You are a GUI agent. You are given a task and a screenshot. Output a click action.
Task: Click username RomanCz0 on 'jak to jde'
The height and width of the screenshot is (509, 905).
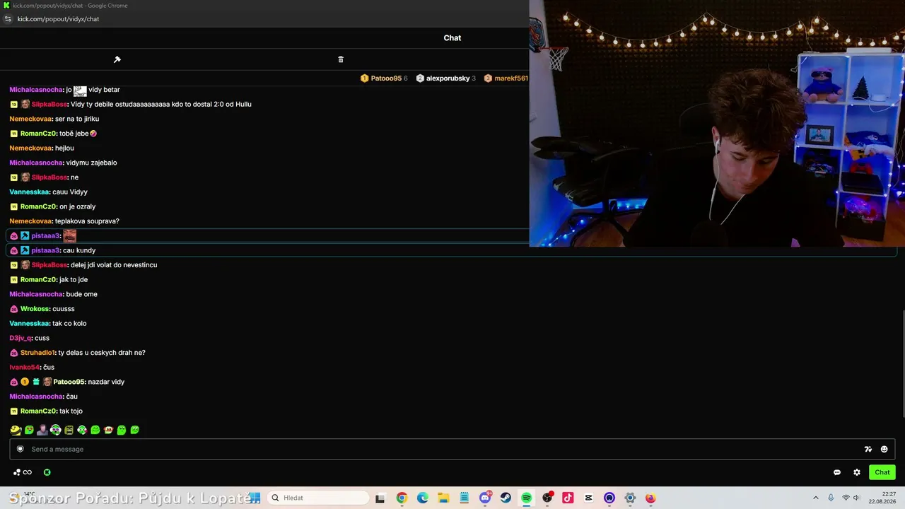click(38, 279)
